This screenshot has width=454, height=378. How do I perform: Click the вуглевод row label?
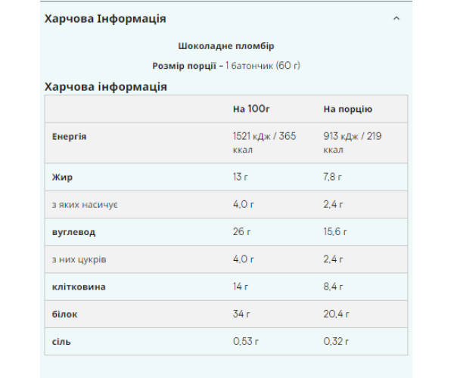pyautogui.click(x=73, y=231)
